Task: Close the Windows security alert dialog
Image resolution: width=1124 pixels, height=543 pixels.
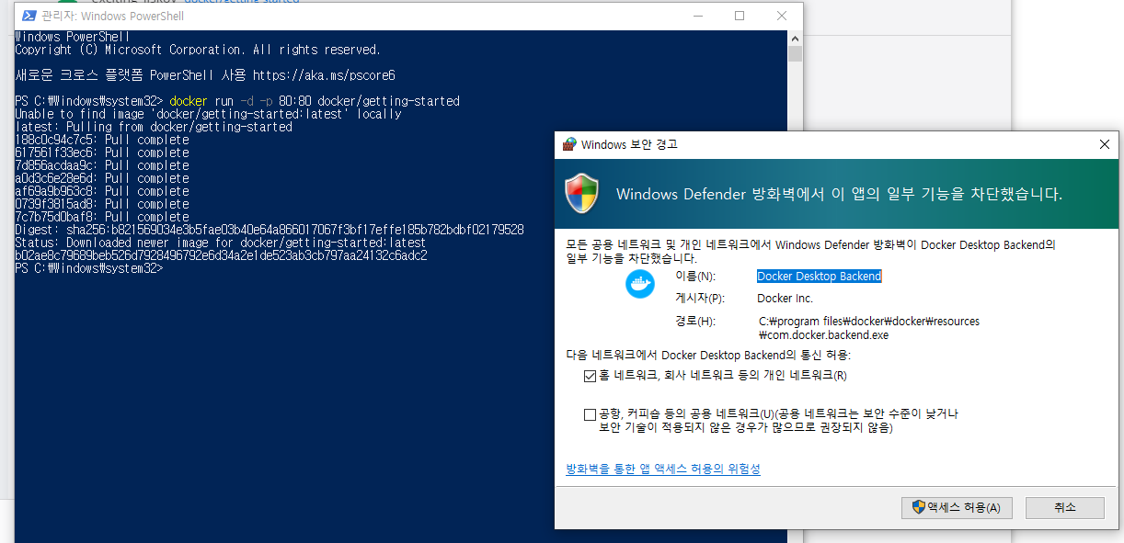Action: point(1104,144)
